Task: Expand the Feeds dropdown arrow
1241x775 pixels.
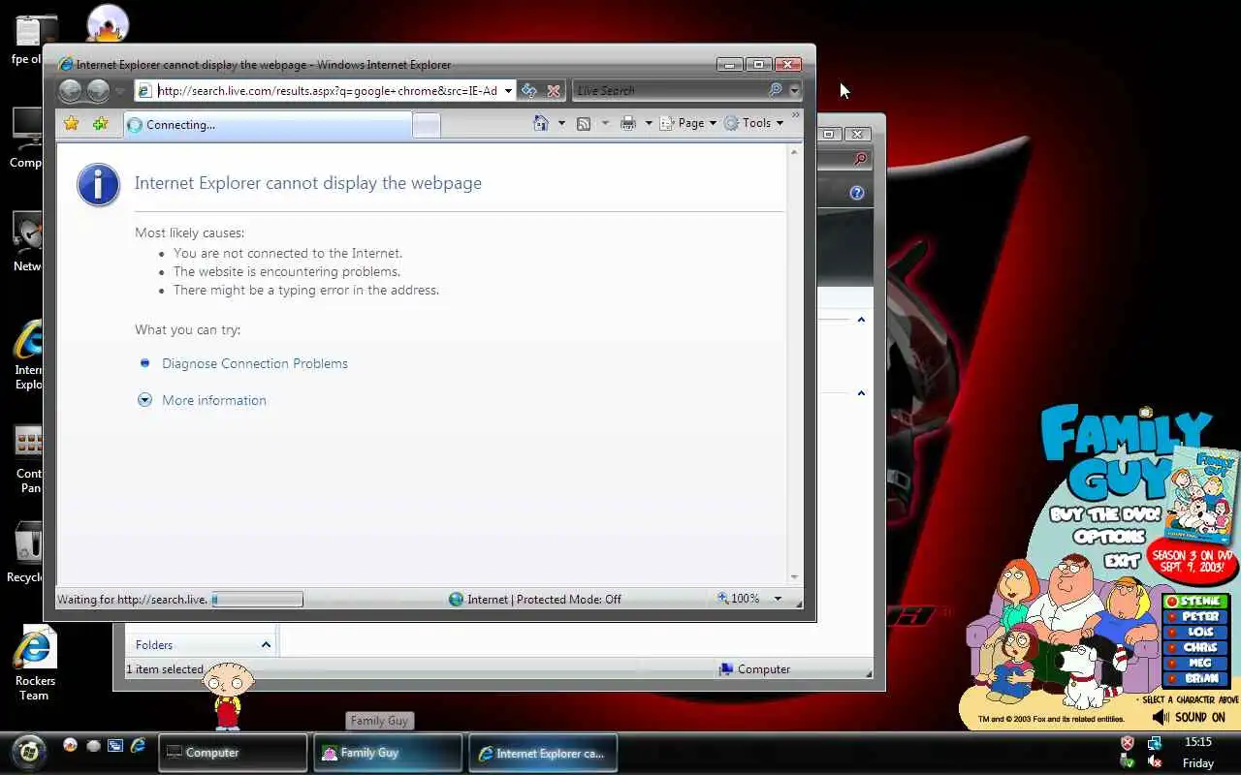Action: pos(606,123)
